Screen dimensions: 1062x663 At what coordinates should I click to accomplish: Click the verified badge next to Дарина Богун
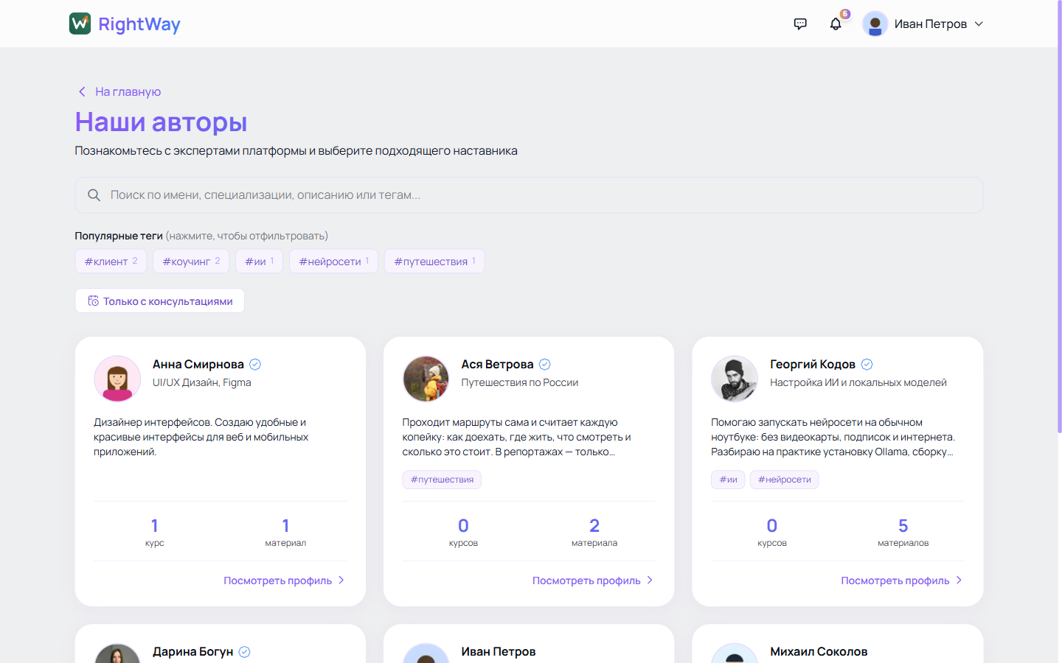point(245,651)
